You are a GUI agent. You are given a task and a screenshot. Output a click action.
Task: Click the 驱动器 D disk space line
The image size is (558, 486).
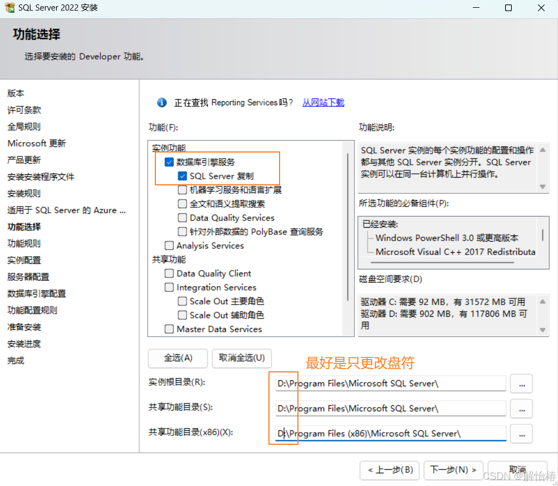click(x=444, y=320)
